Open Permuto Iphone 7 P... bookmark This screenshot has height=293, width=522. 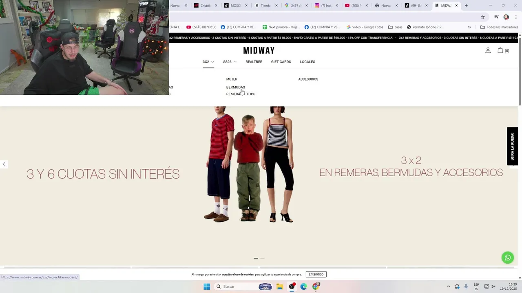(x=425, y=27)
